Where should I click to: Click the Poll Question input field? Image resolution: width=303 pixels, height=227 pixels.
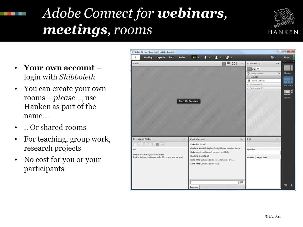click(x=264, y=153)
